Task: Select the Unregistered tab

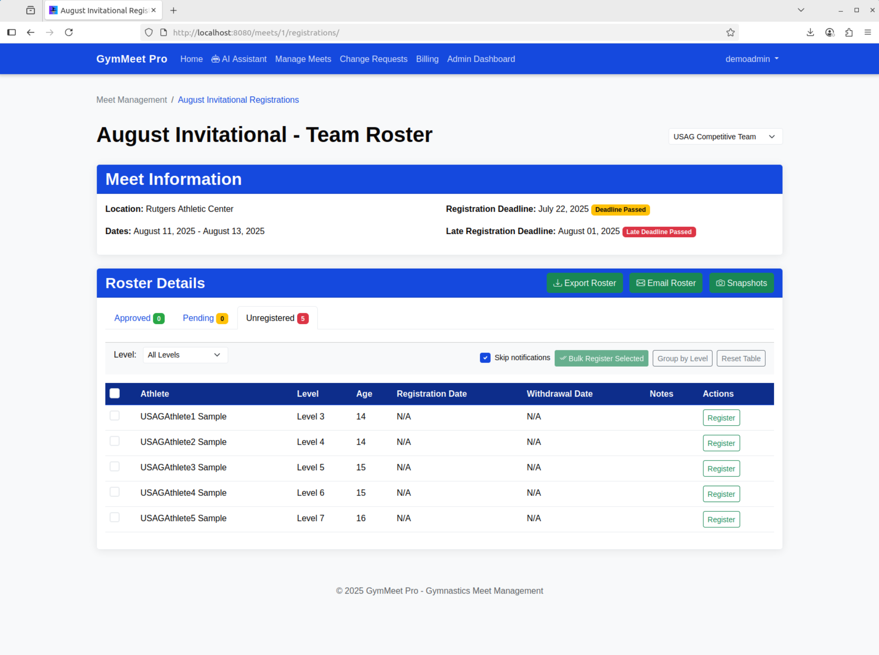Action: click(x=277, y=318)
